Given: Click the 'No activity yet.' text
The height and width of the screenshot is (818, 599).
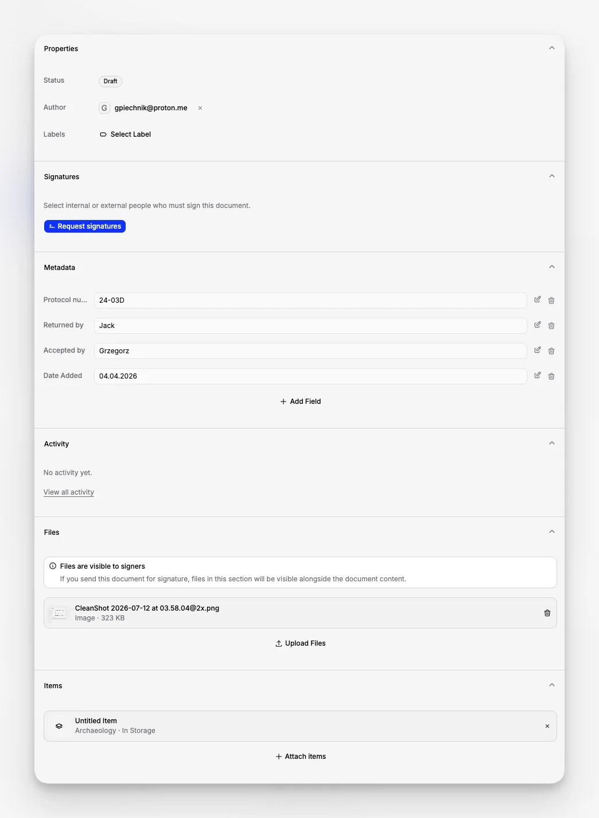Looking at the screenshot, I should click(68, 473).
